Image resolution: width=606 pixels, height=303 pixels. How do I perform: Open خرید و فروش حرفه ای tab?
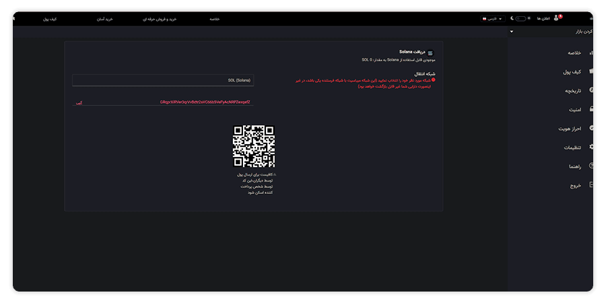[x=159, y=19]
